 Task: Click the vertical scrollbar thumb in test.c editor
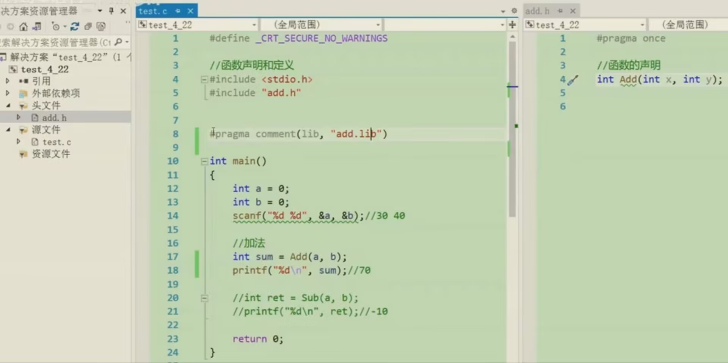click(512, 129)
